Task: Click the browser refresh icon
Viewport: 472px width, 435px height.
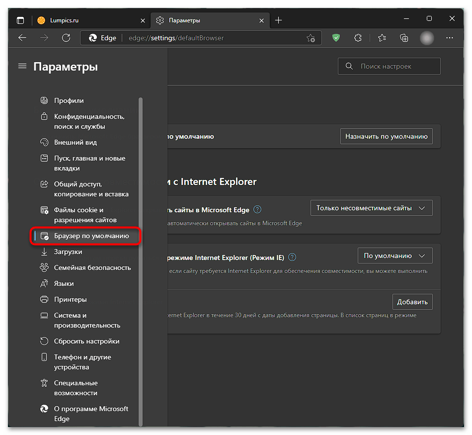Action: pyautogui.click(x=66, y=38)
